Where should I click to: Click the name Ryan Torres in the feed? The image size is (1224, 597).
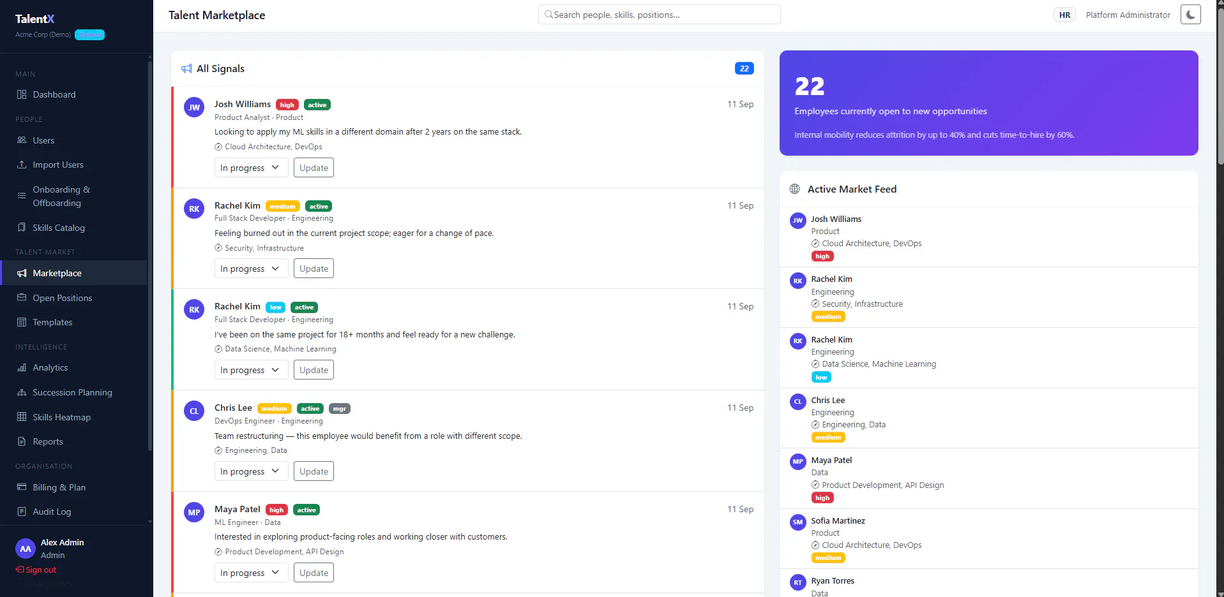[x=833, y=580]
